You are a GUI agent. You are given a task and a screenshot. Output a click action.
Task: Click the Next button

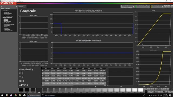click(x=167, y=92)
